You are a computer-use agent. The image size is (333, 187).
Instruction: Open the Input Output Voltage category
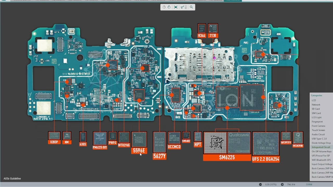(x=322, y=164)
